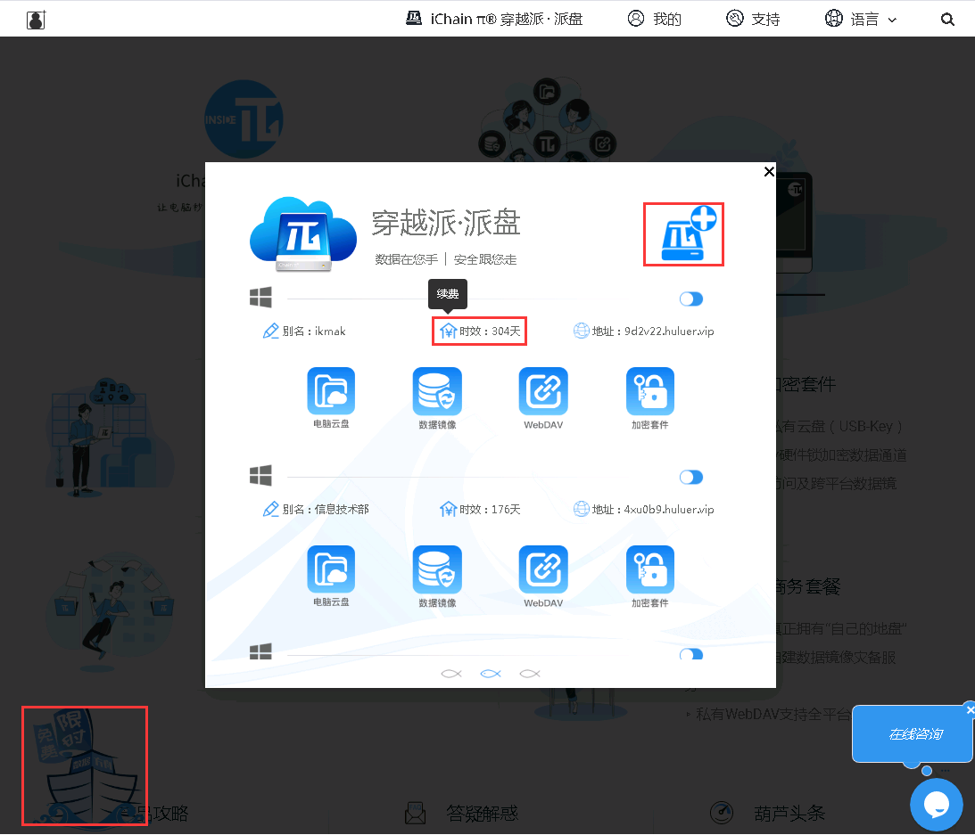
Task: Click the Windows logo of ikmak device
Action: (x=260, y=298)
